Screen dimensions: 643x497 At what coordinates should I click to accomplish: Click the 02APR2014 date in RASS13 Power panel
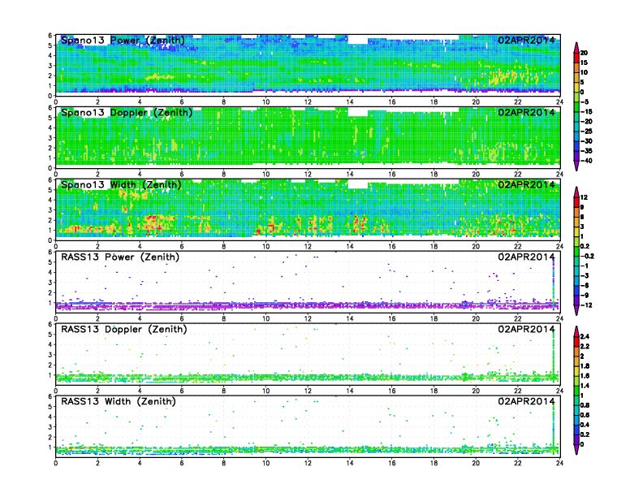tap(526, 257)
